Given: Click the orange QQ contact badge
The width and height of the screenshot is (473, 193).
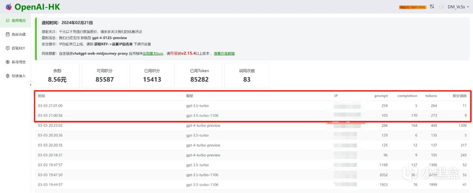Looking at the screenshot, I should pyautogui.click(x=413, y=7).
